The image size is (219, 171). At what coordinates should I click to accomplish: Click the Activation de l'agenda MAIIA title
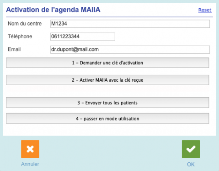tap(53, 10)
